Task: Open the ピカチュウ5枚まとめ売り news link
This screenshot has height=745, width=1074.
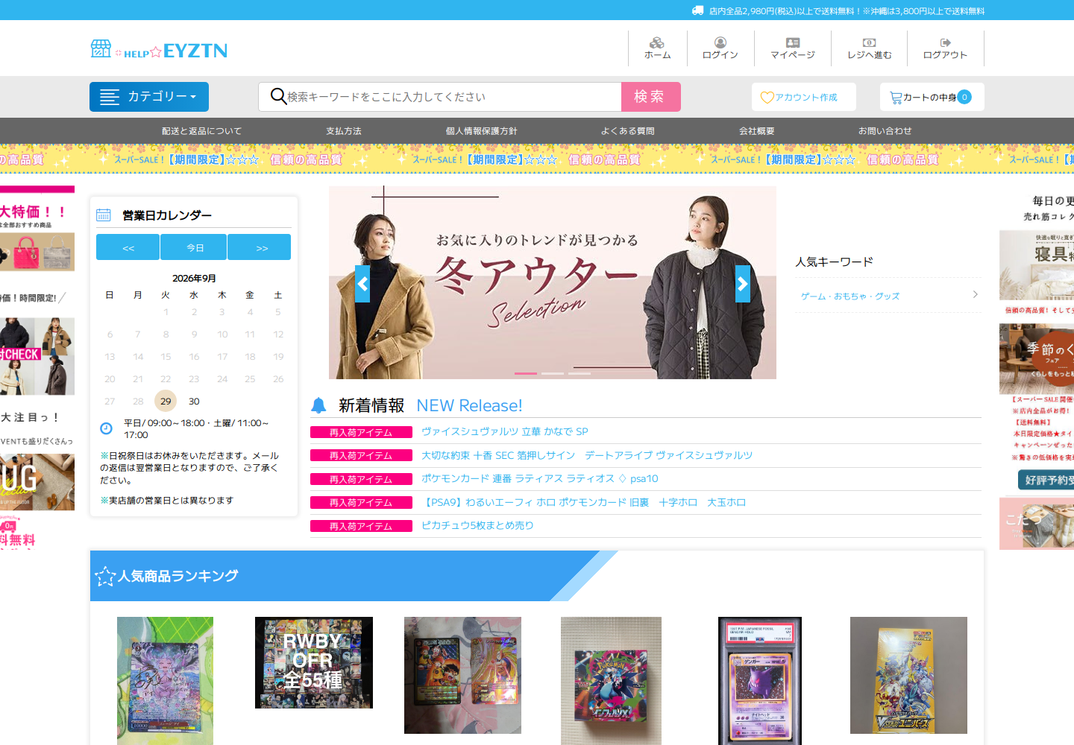Action: pyautogui.click(x=477, y=525)
